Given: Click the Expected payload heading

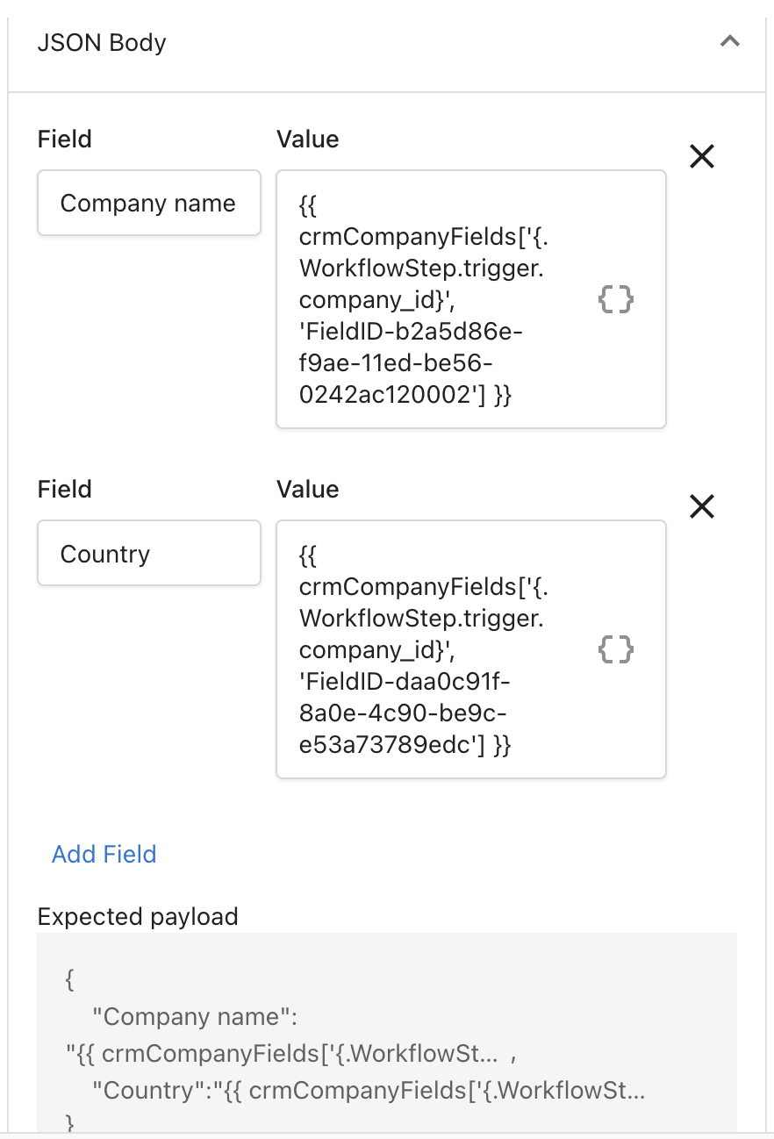Looking at the screenshot, I should (138, 917).
